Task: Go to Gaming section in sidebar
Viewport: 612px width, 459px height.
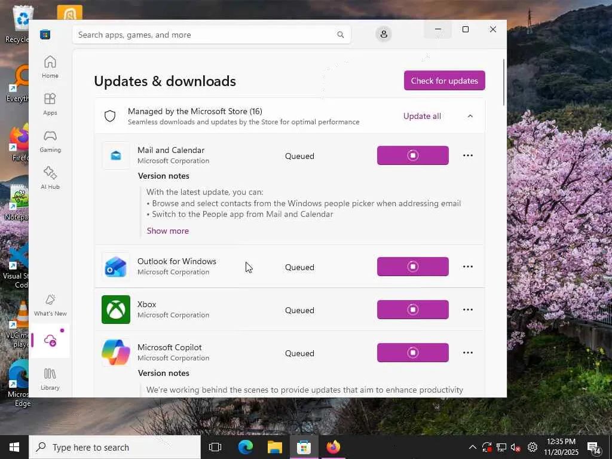Action: point(50,141)
